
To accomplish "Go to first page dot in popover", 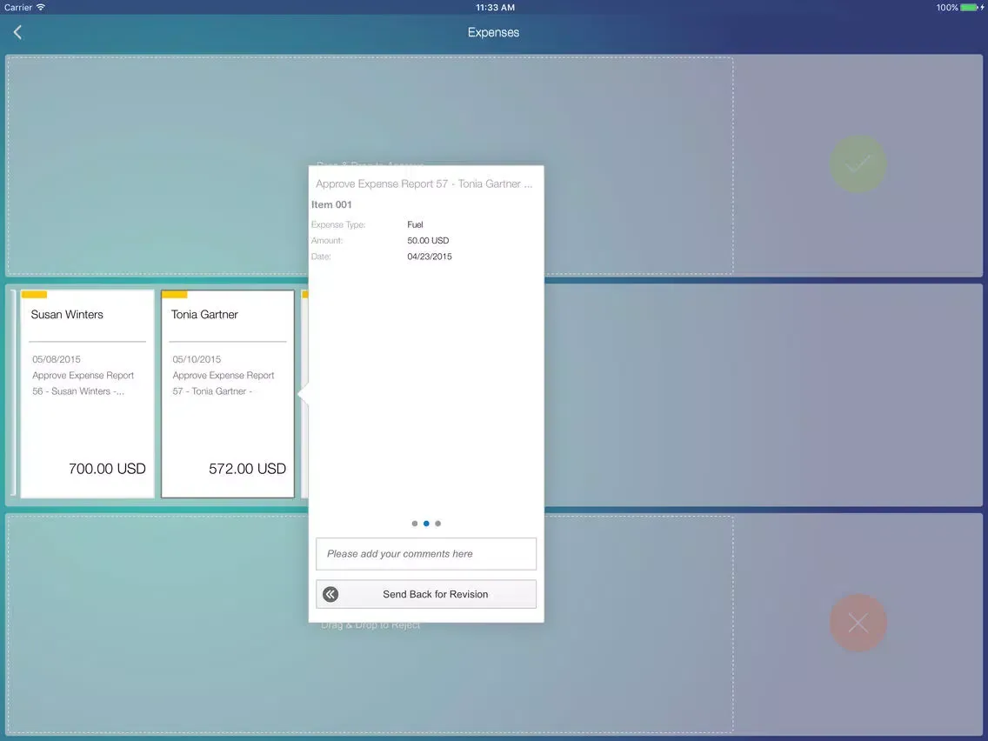I will [415, 524].
